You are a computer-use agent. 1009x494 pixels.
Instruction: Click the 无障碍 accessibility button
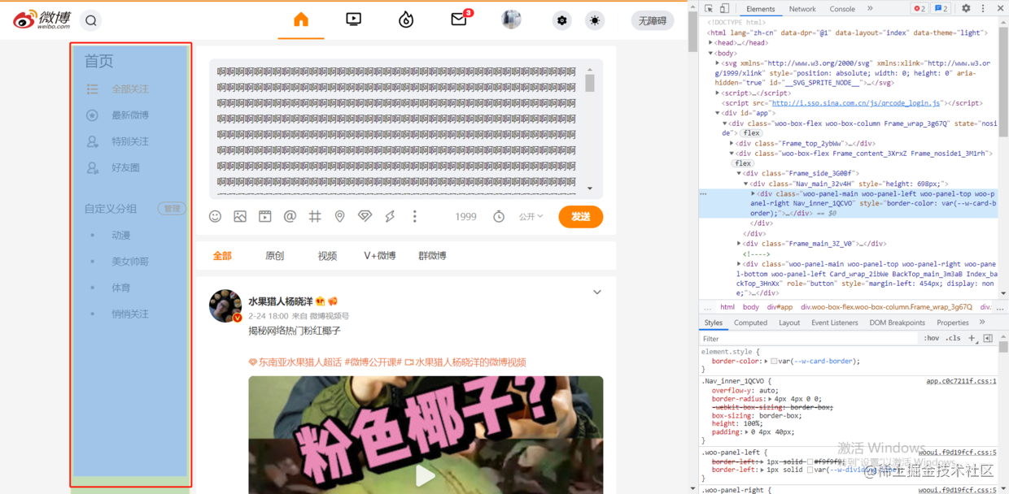click(x=653, y=21)
